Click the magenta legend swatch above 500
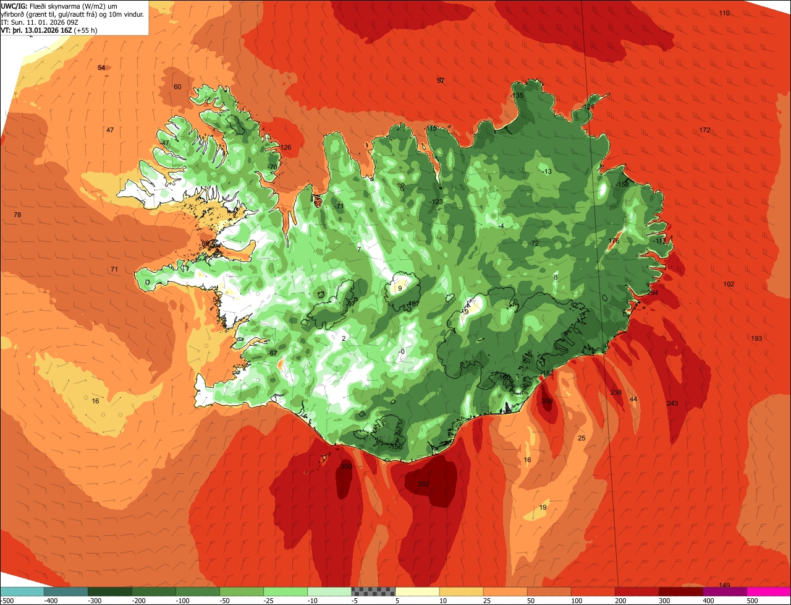Screen dimensions: 791x605 coord(769,591)
